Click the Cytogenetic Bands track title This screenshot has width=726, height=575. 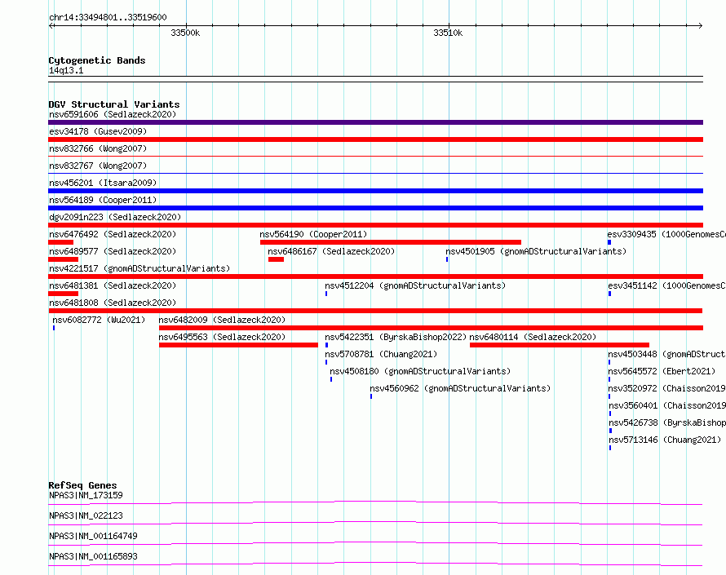[x=97, y=60]
